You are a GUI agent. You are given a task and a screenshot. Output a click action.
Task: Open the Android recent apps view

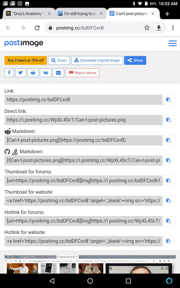[x=128, y=281]
